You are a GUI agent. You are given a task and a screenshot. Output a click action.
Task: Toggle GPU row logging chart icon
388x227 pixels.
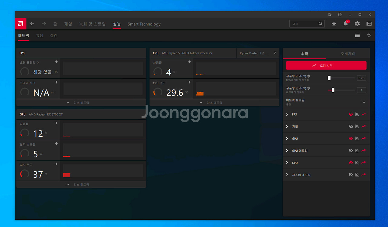(x=357, y=139)
